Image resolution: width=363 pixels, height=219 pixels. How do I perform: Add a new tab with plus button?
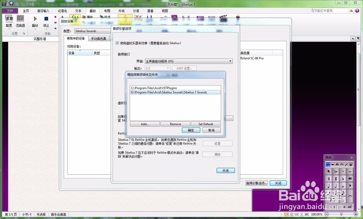pyautogui.click(x=353, y=38)
